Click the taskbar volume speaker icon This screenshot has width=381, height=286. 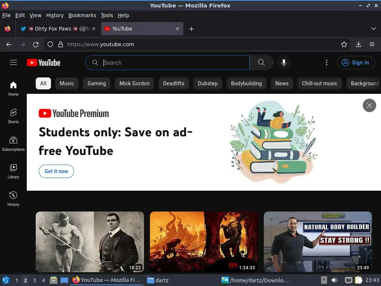click(x=334, y=280)
